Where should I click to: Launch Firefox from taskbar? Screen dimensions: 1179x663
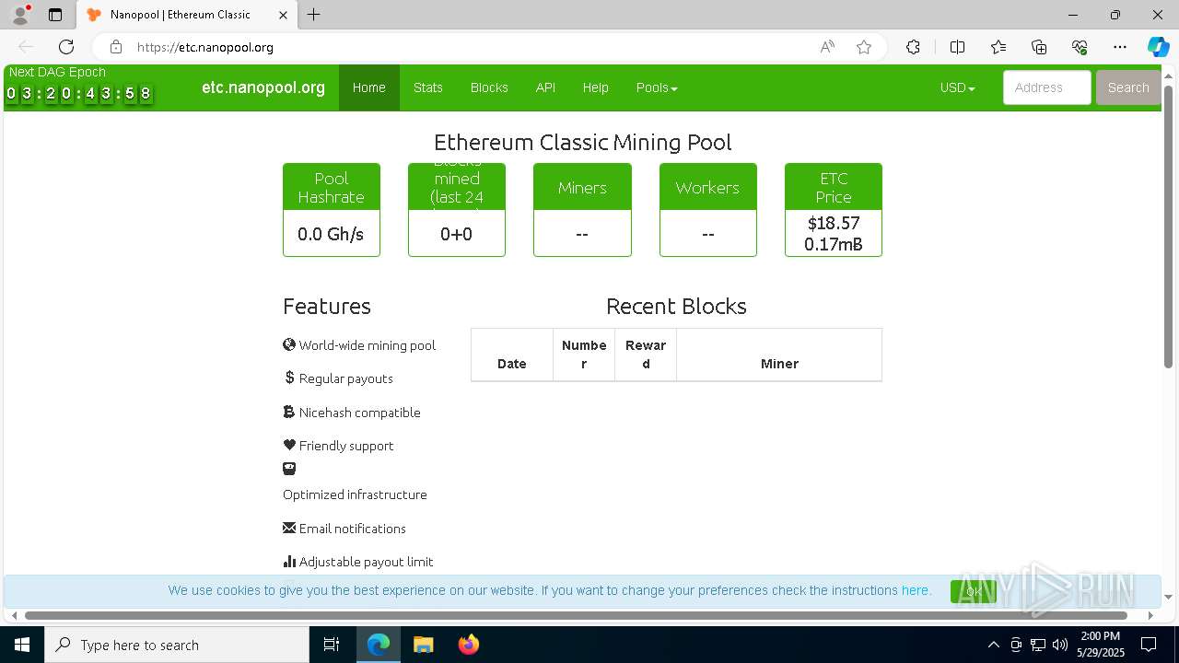(x=469, y=645)
